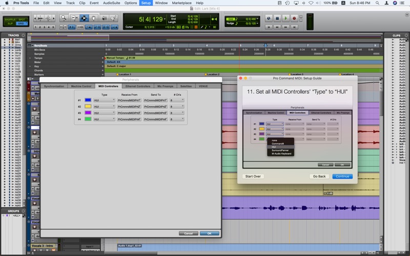
Task: Enable Spot edit mode
Action: [x=22, y=19]
